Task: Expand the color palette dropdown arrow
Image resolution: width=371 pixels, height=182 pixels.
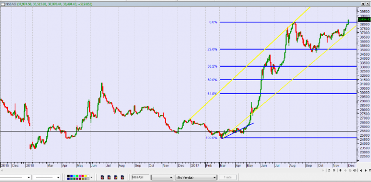Action: tap(91, 177)
